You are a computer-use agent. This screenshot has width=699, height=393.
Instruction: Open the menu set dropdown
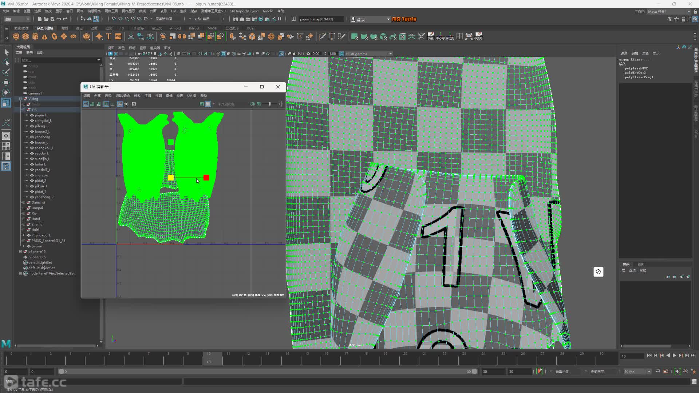(x=17, y=19)
